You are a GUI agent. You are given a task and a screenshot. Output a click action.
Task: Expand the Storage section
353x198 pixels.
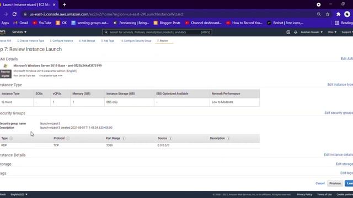pyautogui.click(x=6, y=164)
